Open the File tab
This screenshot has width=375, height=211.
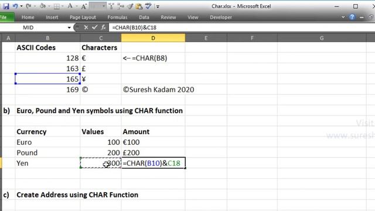point(6,17)
